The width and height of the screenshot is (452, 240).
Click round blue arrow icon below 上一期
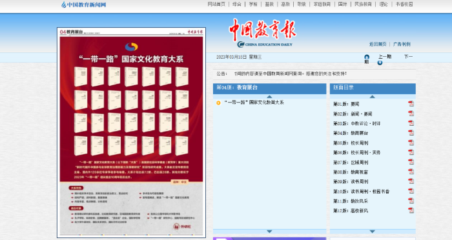(380, 63)
